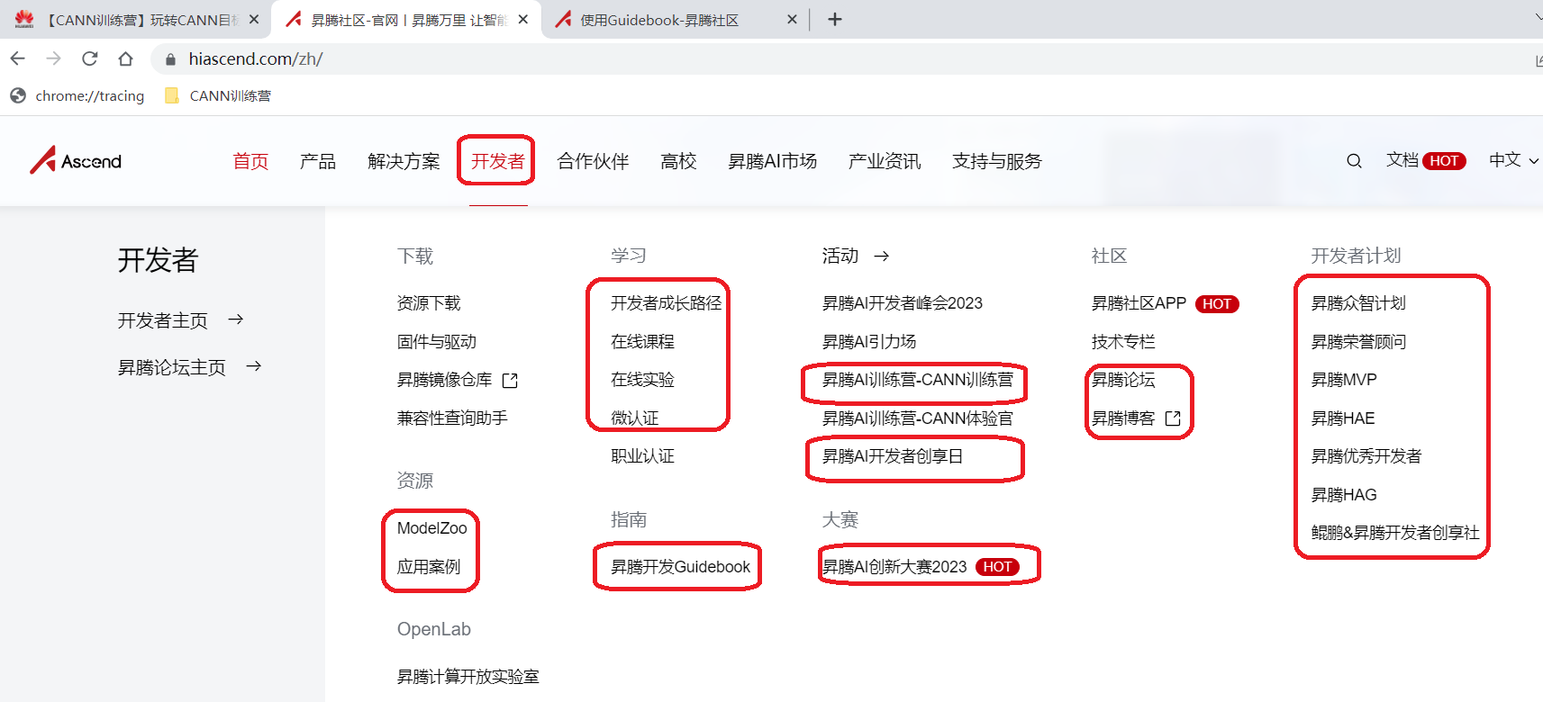Open 资源下载 under 下载
This screenshot has height=702, width=1543.
pyautogui.click(x=429, y=303)
